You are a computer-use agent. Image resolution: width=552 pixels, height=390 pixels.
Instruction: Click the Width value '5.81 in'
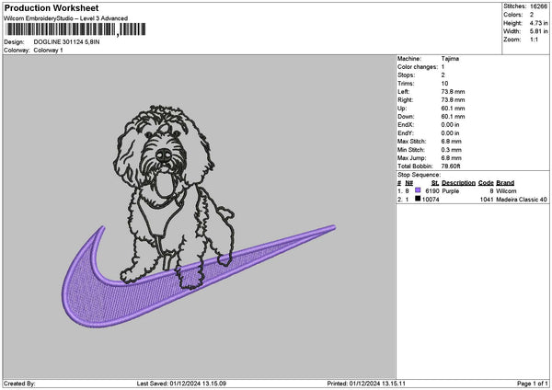[538, 31]
